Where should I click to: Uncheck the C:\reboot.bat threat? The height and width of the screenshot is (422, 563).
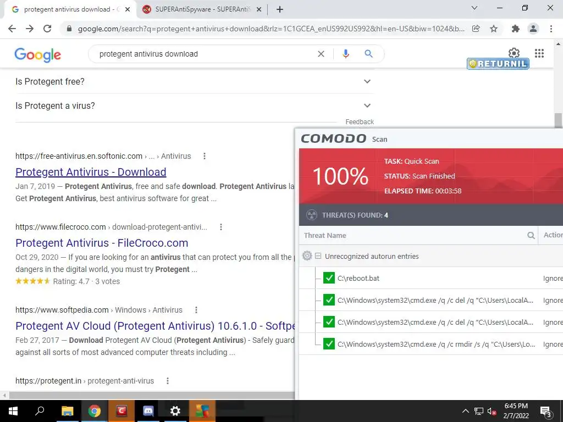coord(329,277)
